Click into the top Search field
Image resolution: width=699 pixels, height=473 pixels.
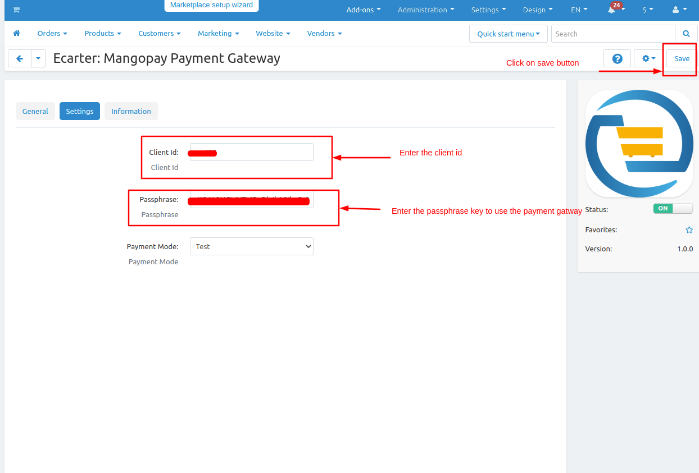click(613, 34)
